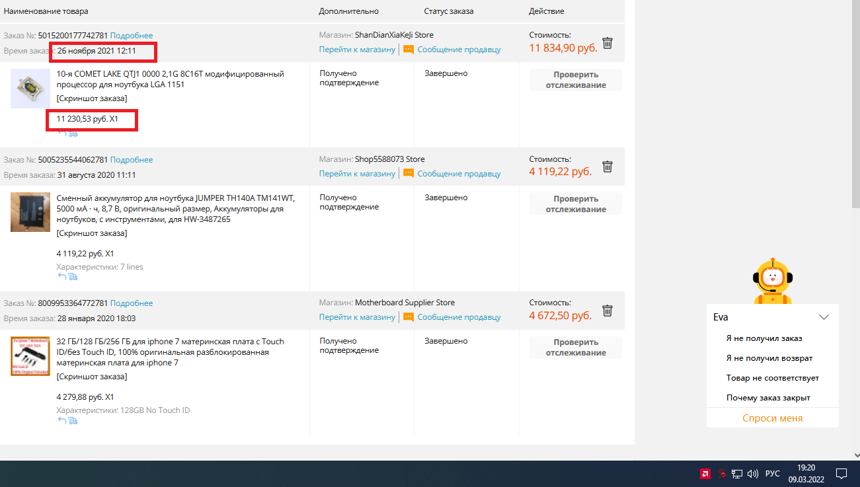Open Windows notification center icon

[x=841, y=473]
